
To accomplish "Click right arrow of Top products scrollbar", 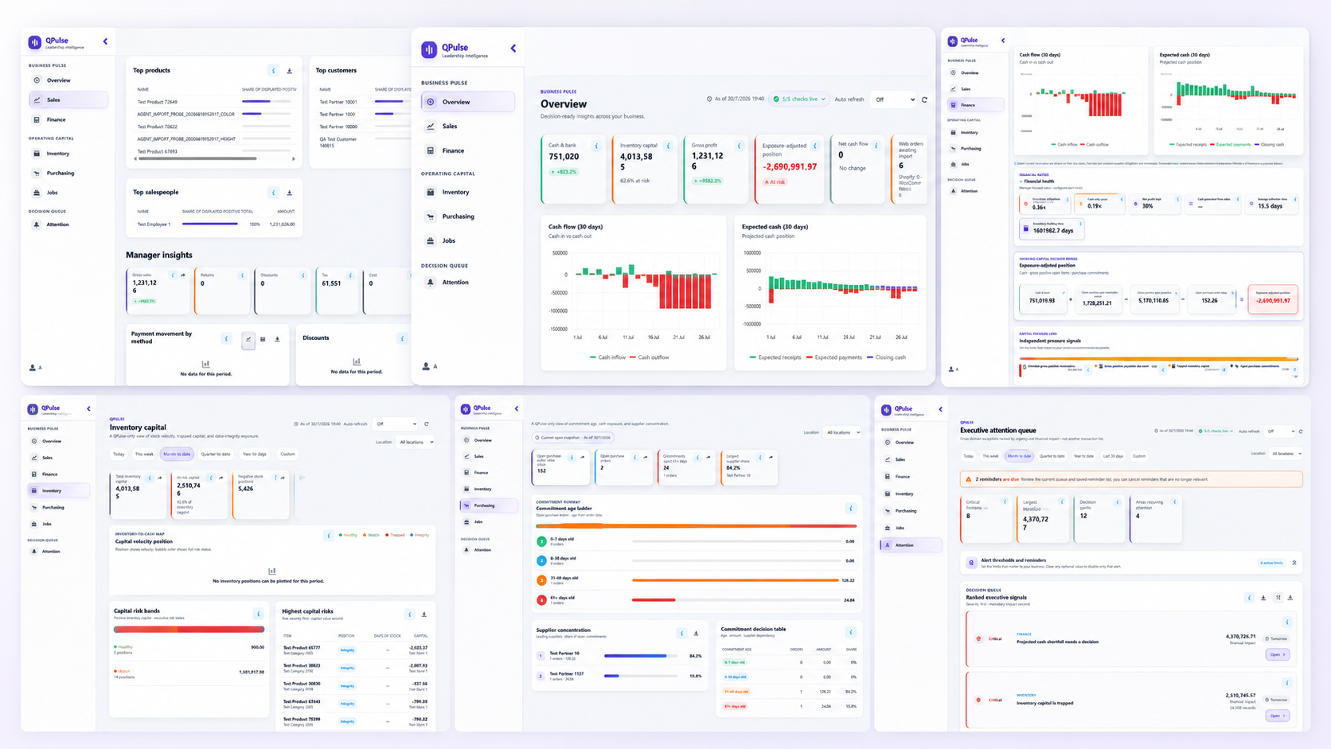I will tap(294, 158).
